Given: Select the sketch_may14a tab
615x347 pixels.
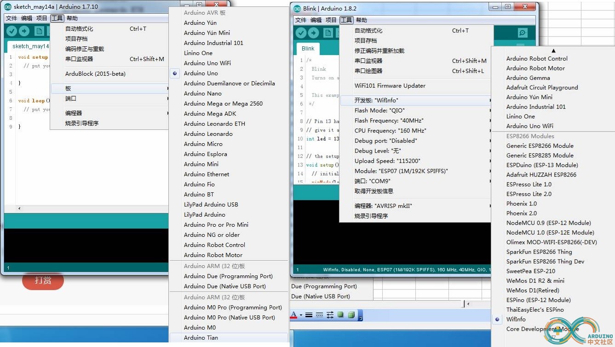Looking at the screenshot, I should pos(29,46).
